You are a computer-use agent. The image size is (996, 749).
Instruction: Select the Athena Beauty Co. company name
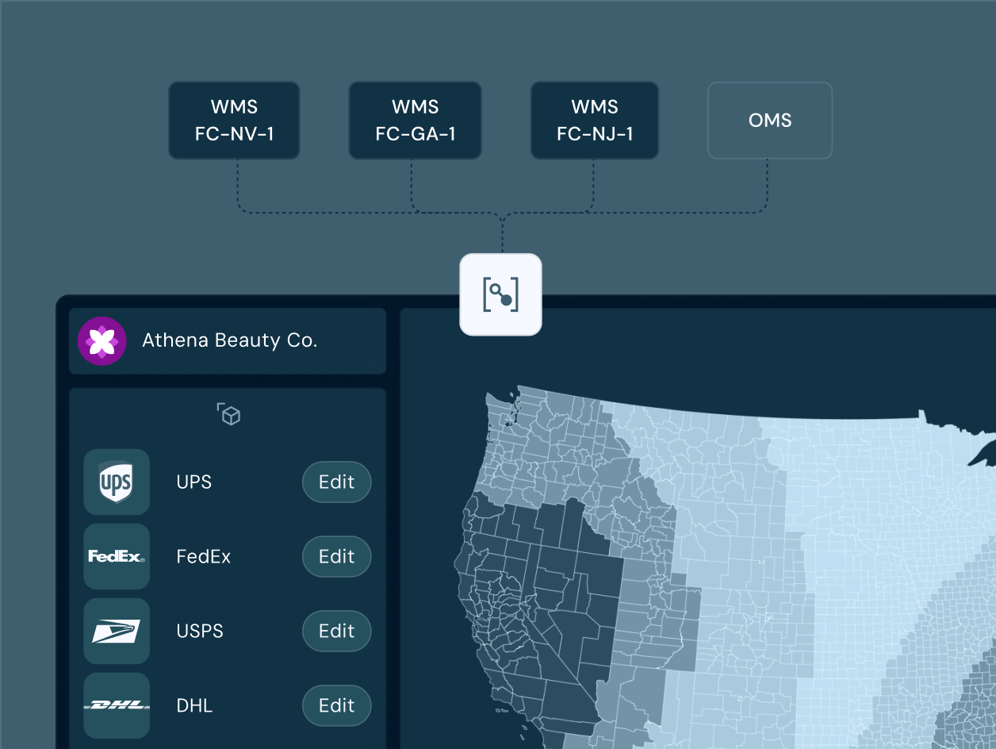tap(229, 340)
